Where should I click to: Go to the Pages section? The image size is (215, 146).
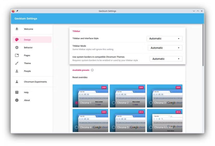click(x=32, y=55)
